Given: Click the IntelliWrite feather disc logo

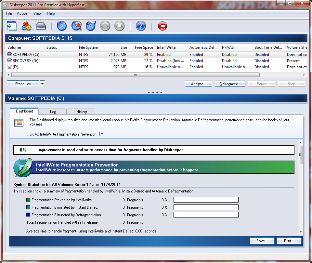Looking at the screenshot, I should [x=23, y=168].
